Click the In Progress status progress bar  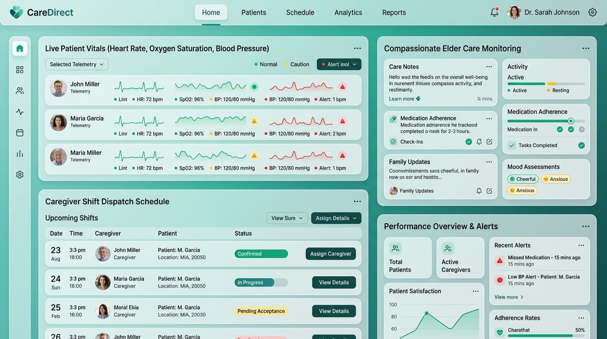[x=261, y=282]
